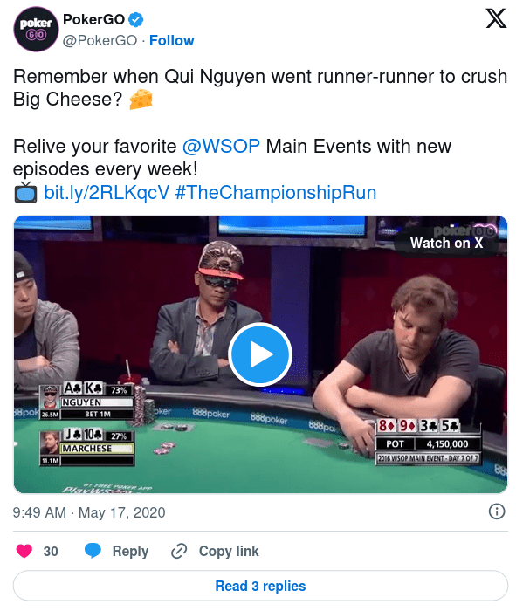The height and width of the screenshot is (611, 516).
Task: Open the @WSOP mention link
Action: click(221, 147)
